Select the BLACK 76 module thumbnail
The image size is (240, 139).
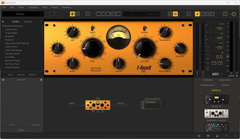coord(217,100)
